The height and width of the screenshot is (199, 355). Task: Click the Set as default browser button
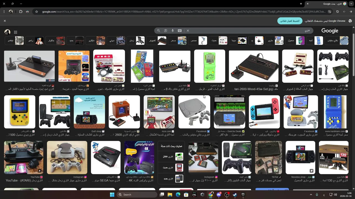pos(290,21)
